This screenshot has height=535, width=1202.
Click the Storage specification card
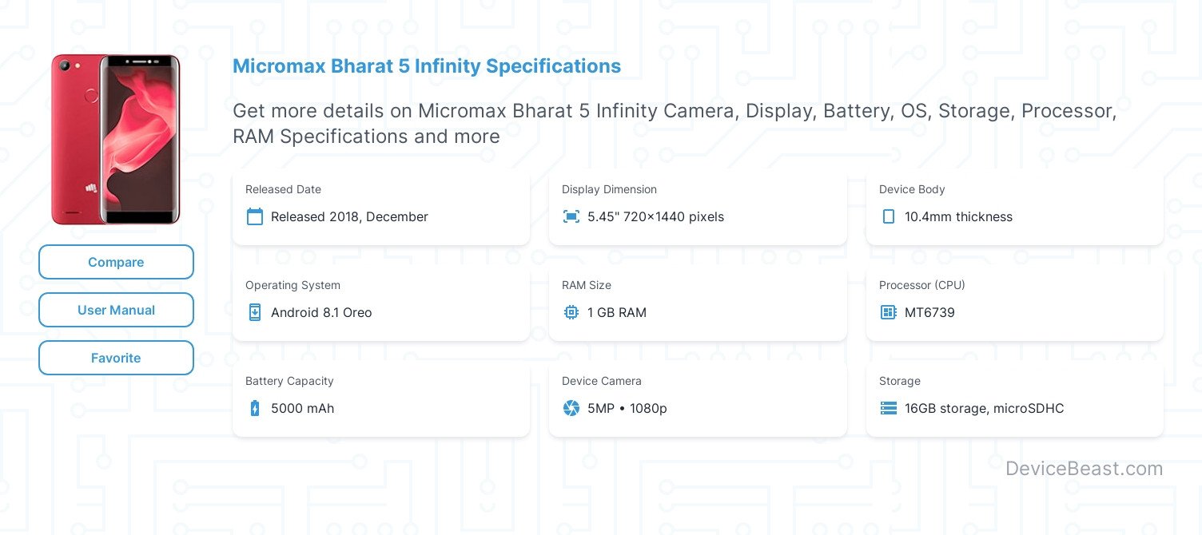[1015, 399]
